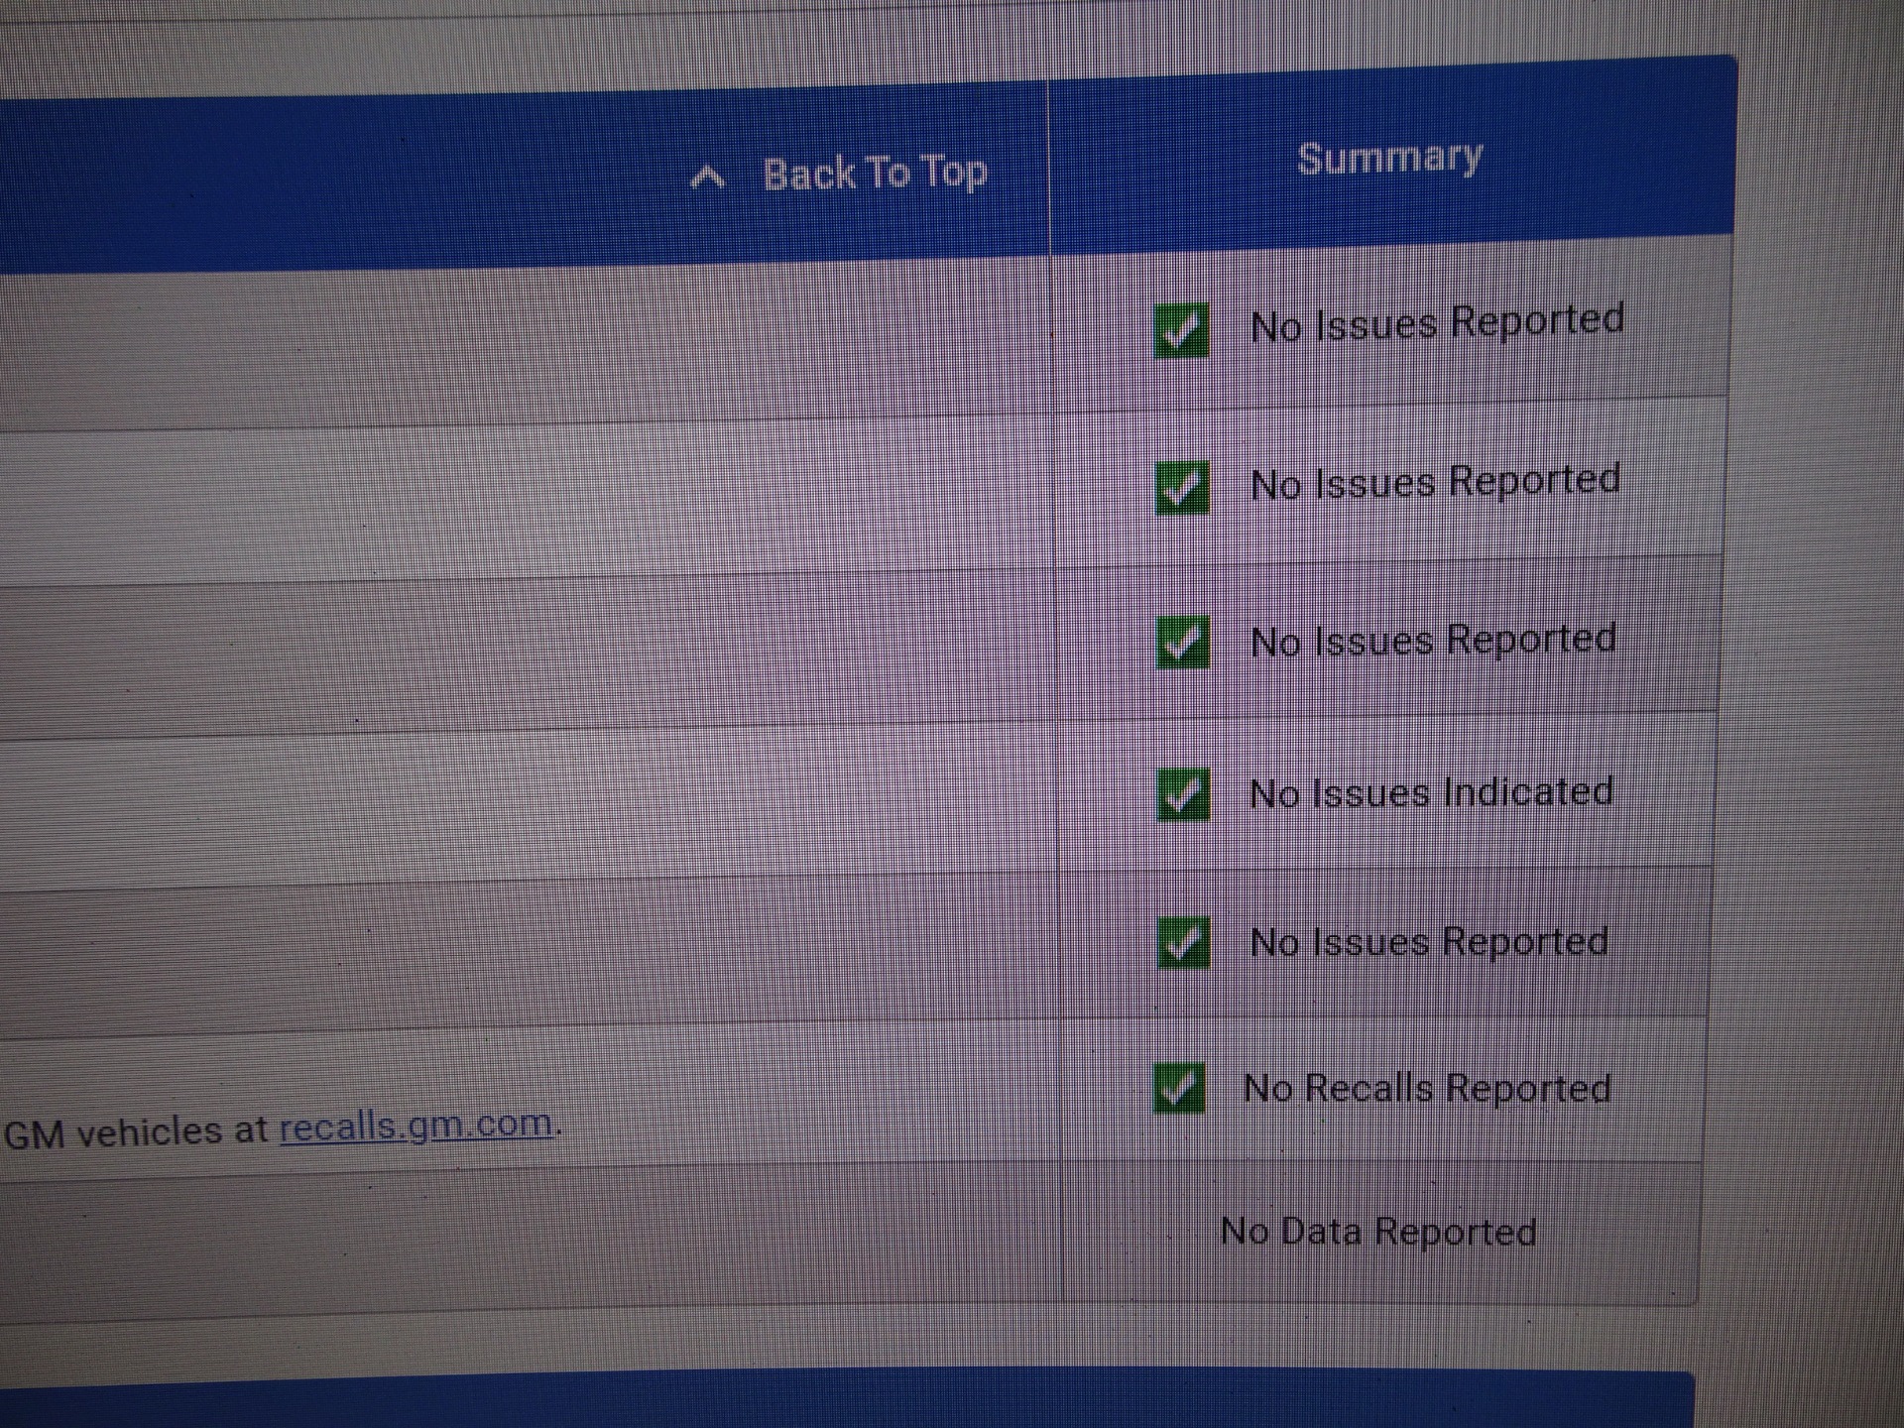Select No Issues Reported directly under the Summary header
The height and width of the screenshot is (1428, 1904).
pos(1437,322)
